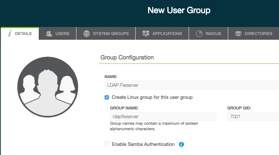Click the Name field containing LDAP Fileserver
279x155 pixels.
(192, 85)
